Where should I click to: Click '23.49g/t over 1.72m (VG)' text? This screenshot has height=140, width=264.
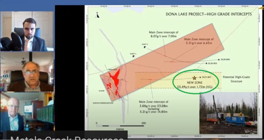click(195, 87)
